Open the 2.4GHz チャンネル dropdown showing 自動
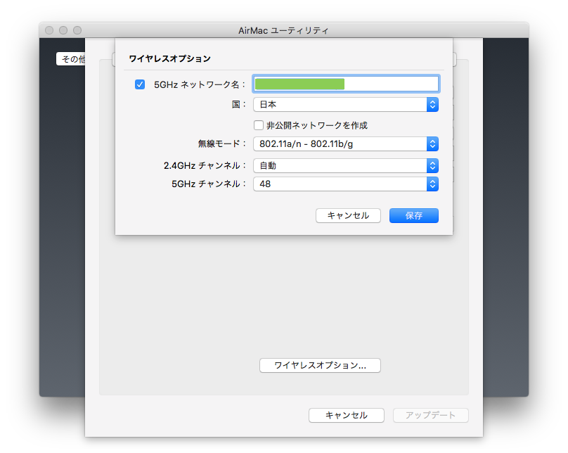 tap(346, 165)
